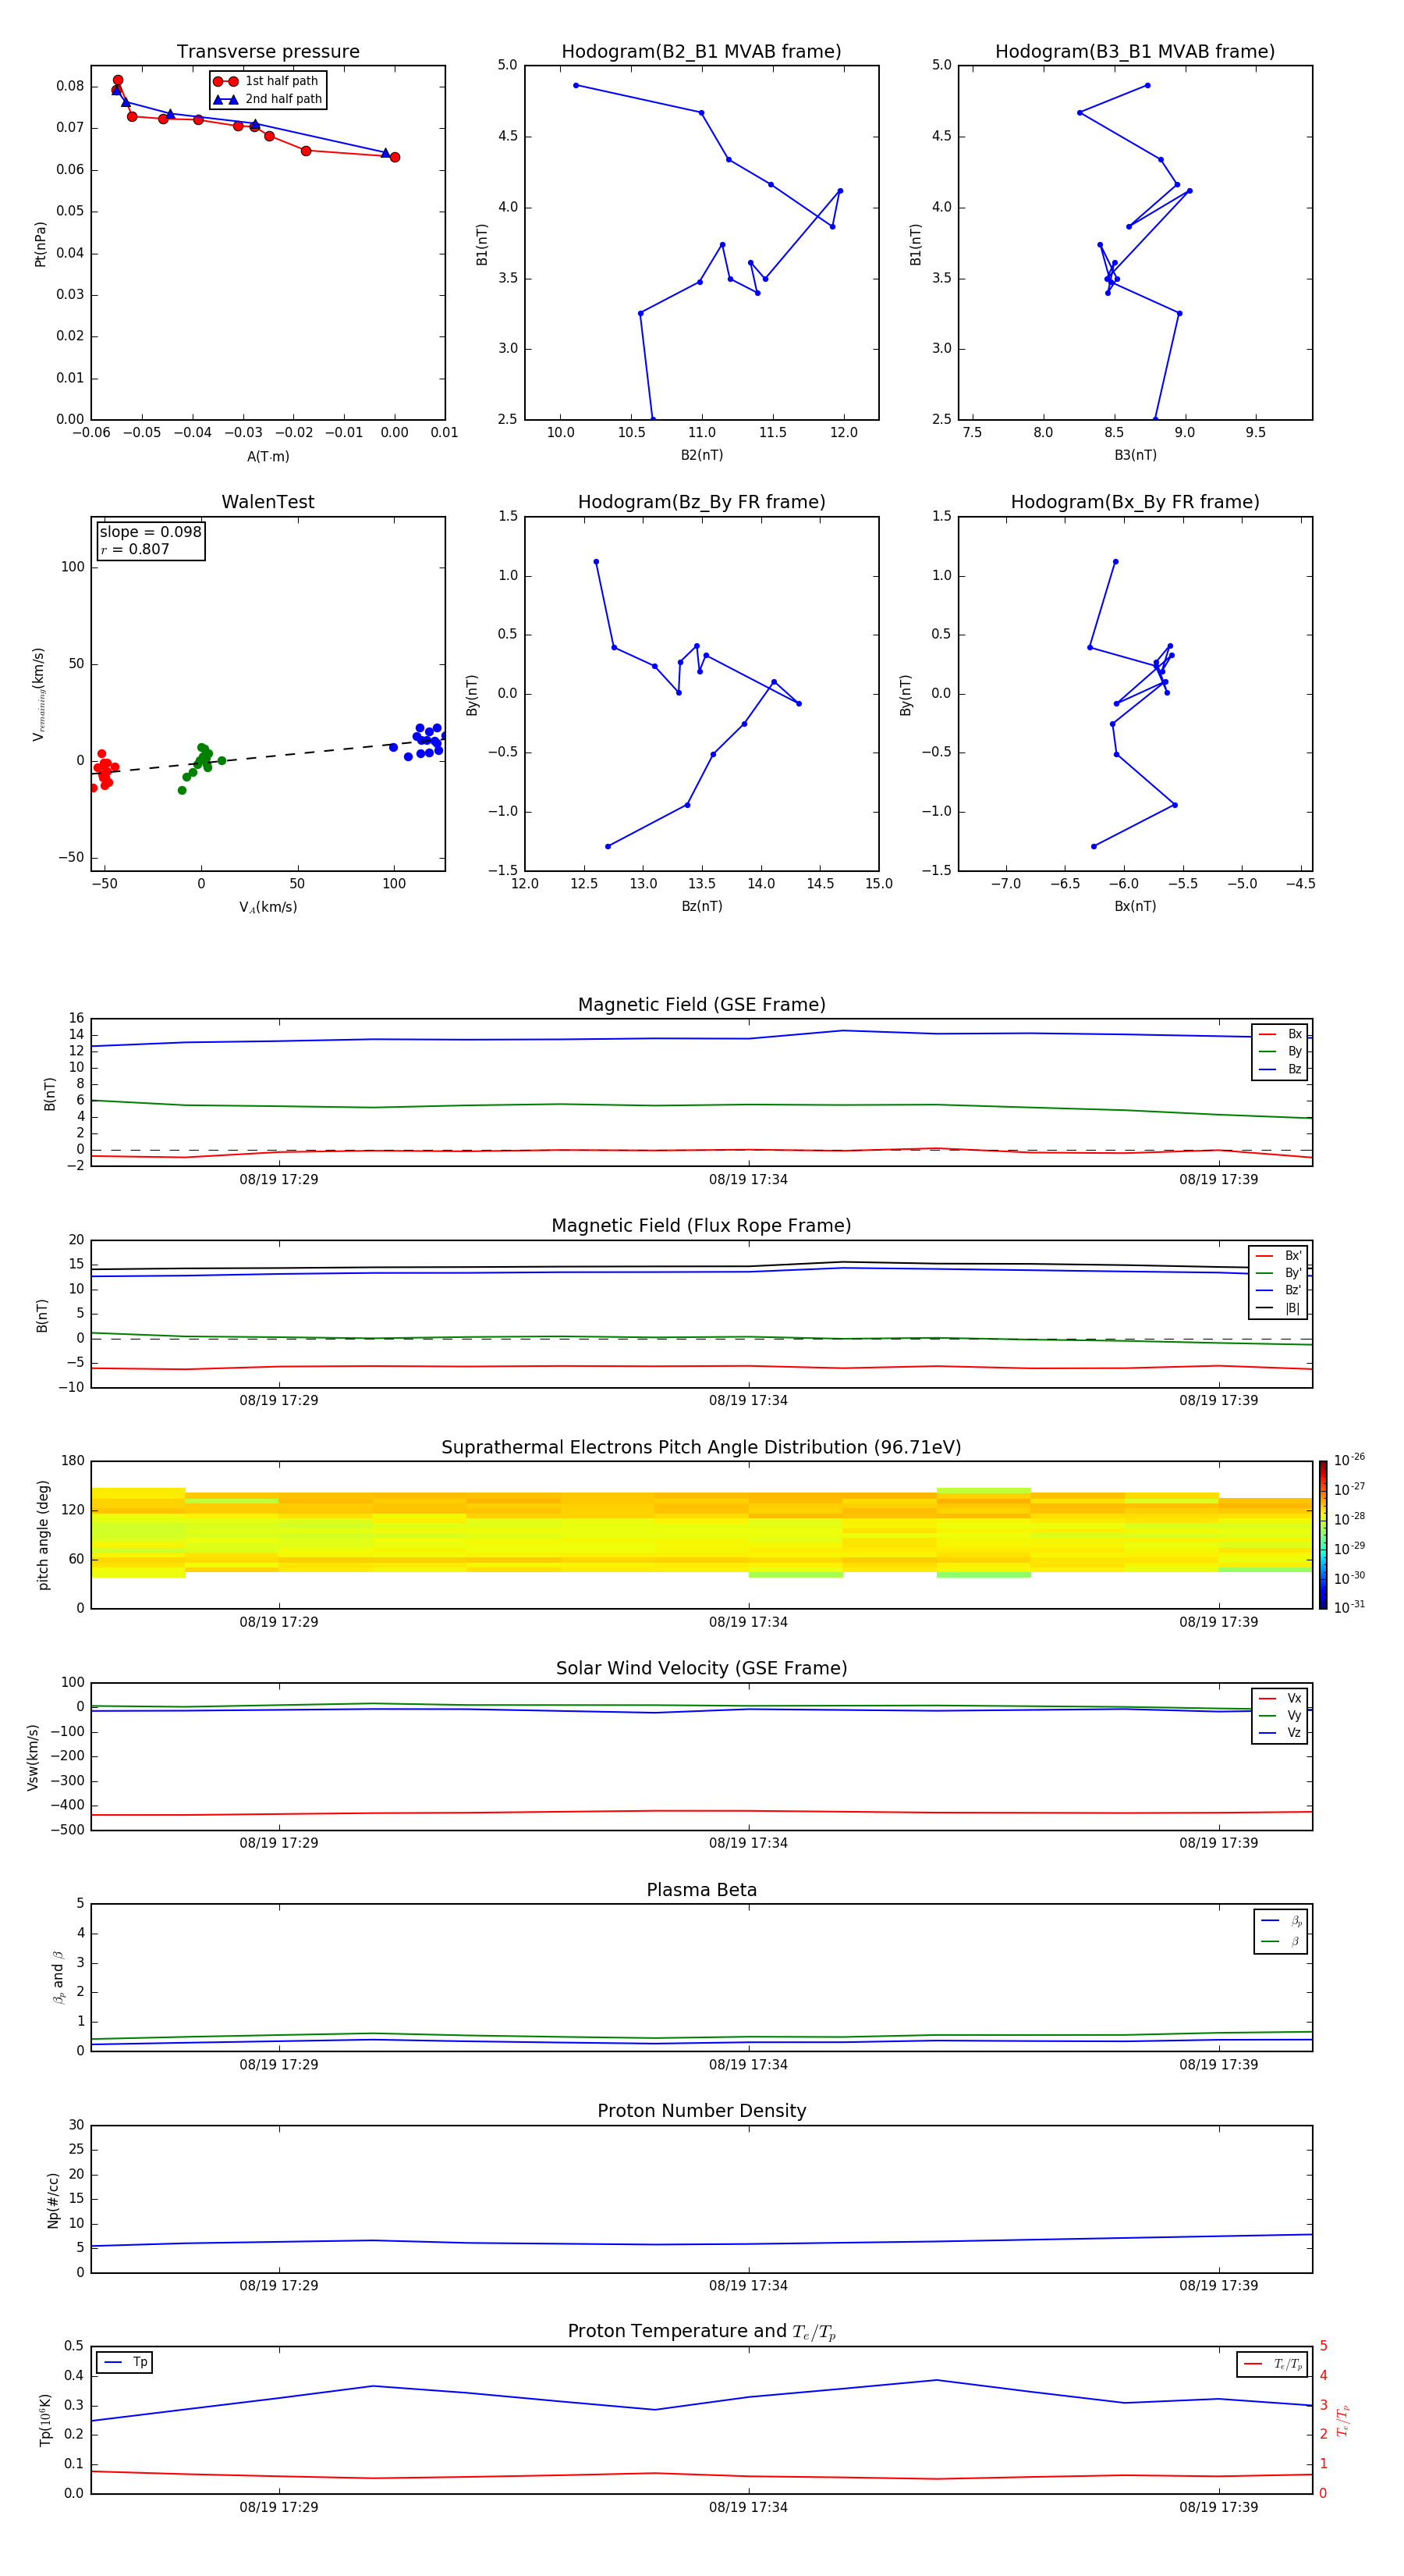Viewport: 1404px width, 2576px height.
Task: Click the '1st half path' legend entry
Action: [266, 81]
